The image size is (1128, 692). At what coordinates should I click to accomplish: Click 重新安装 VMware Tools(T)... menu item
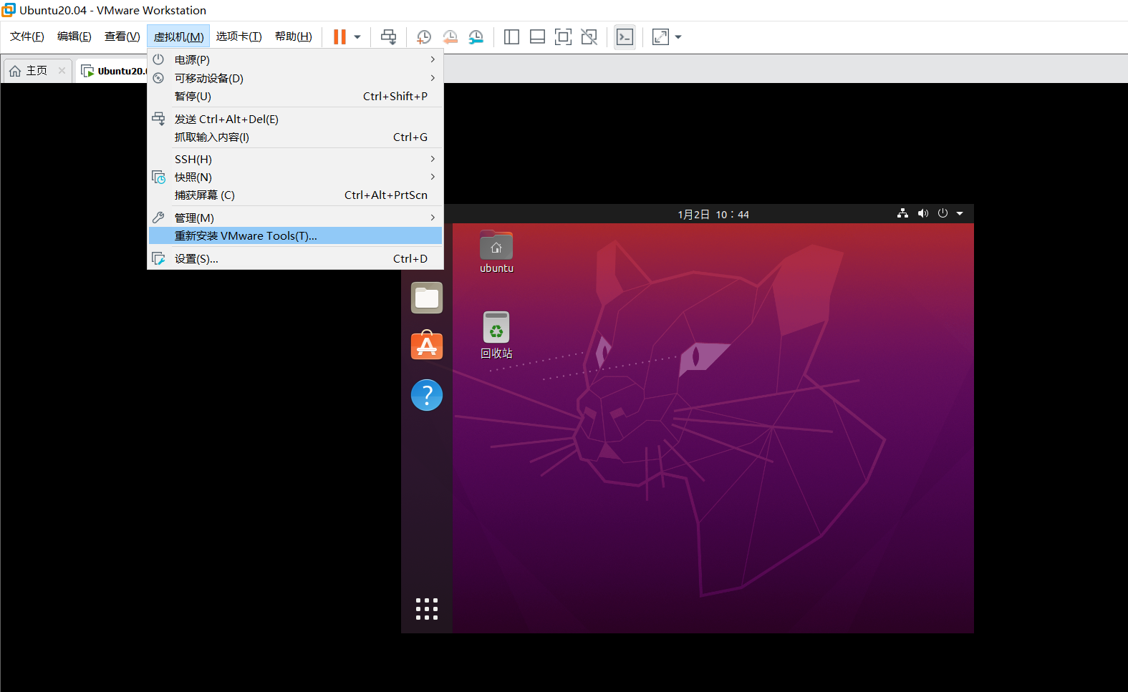click(295, 235)
